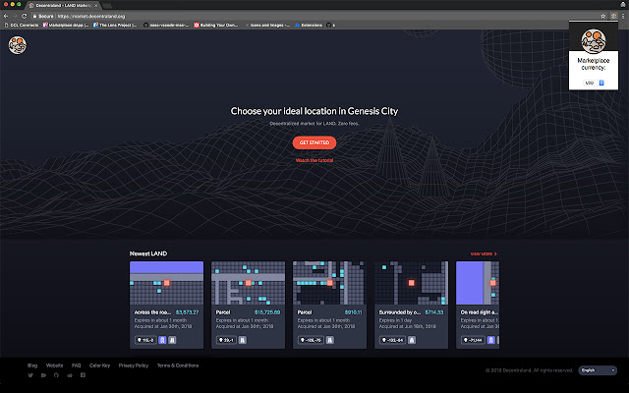Open the Marketplace dApp bookmark

66,25
